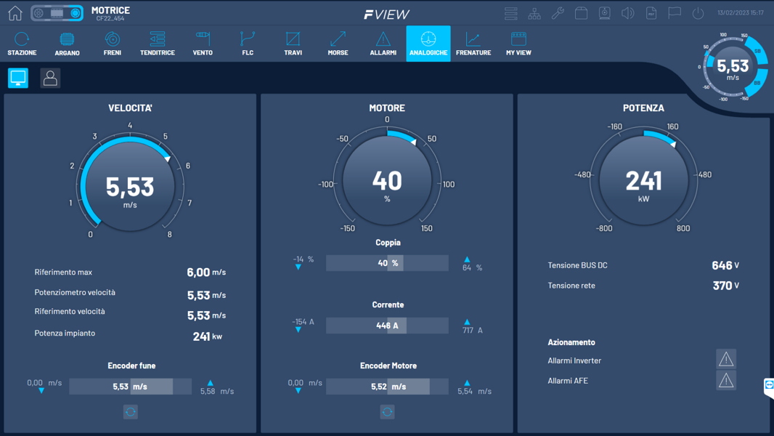This screenshot has width=774, height=436.
Task: Click the speed gauge widget in top-right corner
Action: tap(733, 68)
